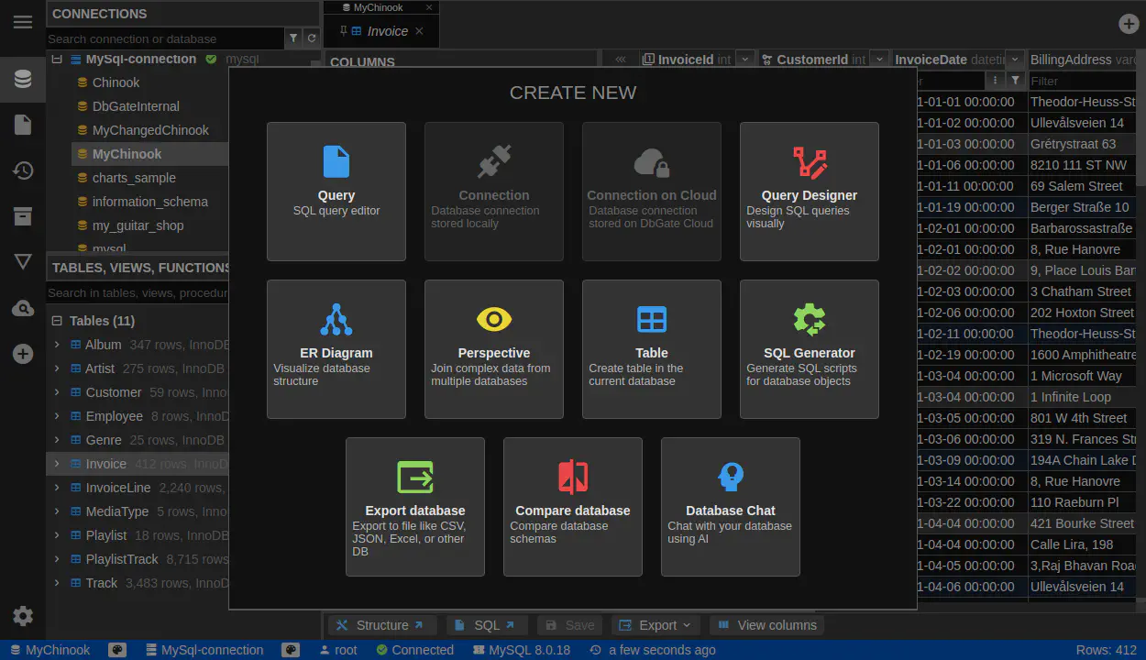Open the Query SQL editor tile
Screen dimensions: 1146x660
[x=336, y=192]
